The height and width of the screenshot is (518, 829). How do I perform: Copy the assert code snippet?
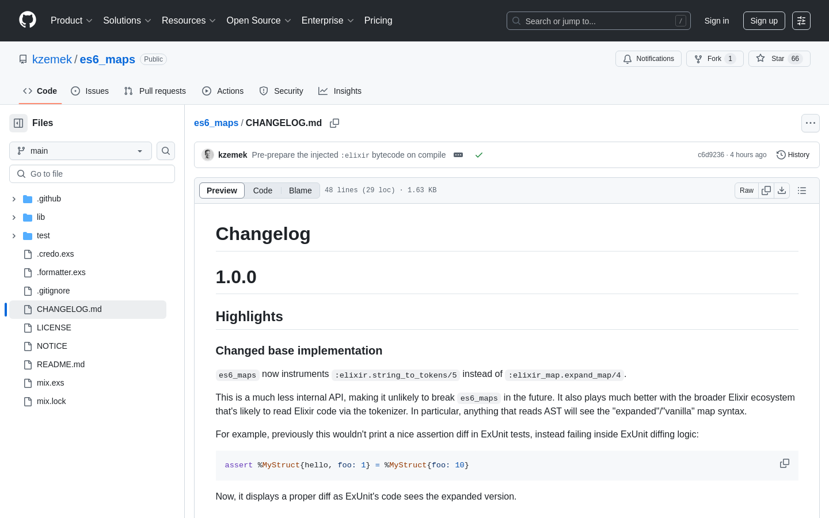[785, 463]
